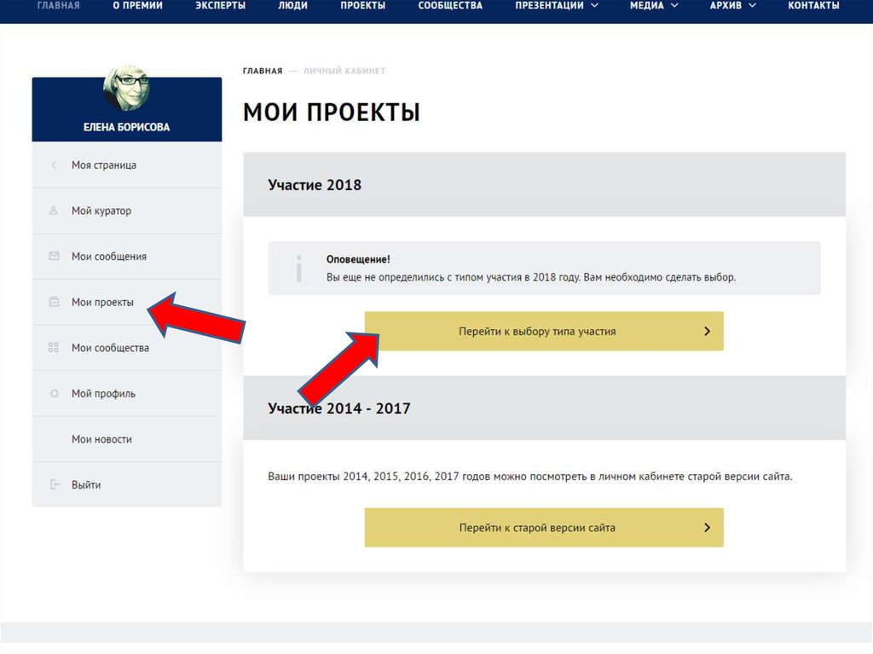Click the back arrow icon beside Моя страница
Viewport: 873px width, 654px height.
click(54, 165)
